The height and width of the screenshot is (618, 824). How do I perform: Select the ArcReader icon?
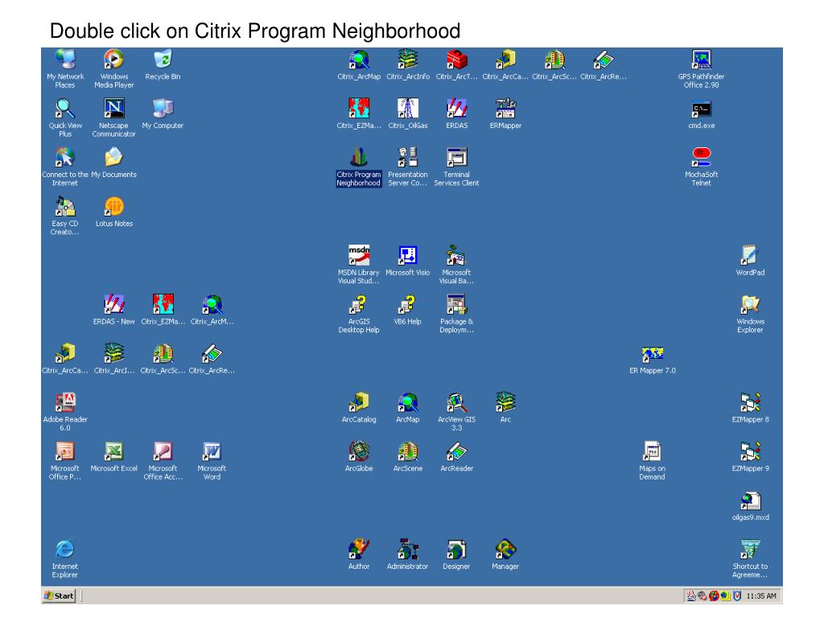[457, 451]
